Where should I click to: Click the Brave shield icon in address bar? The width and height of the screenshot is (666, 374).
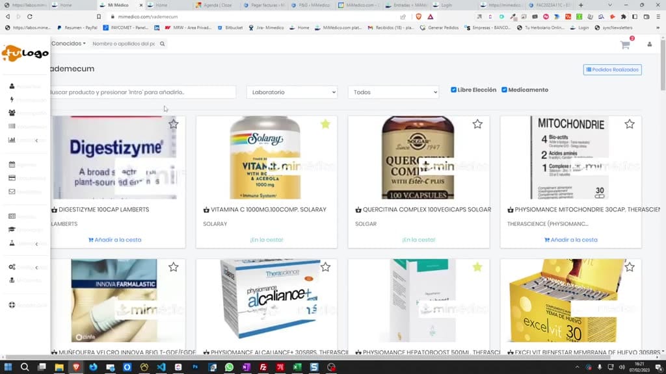(418, 16)
